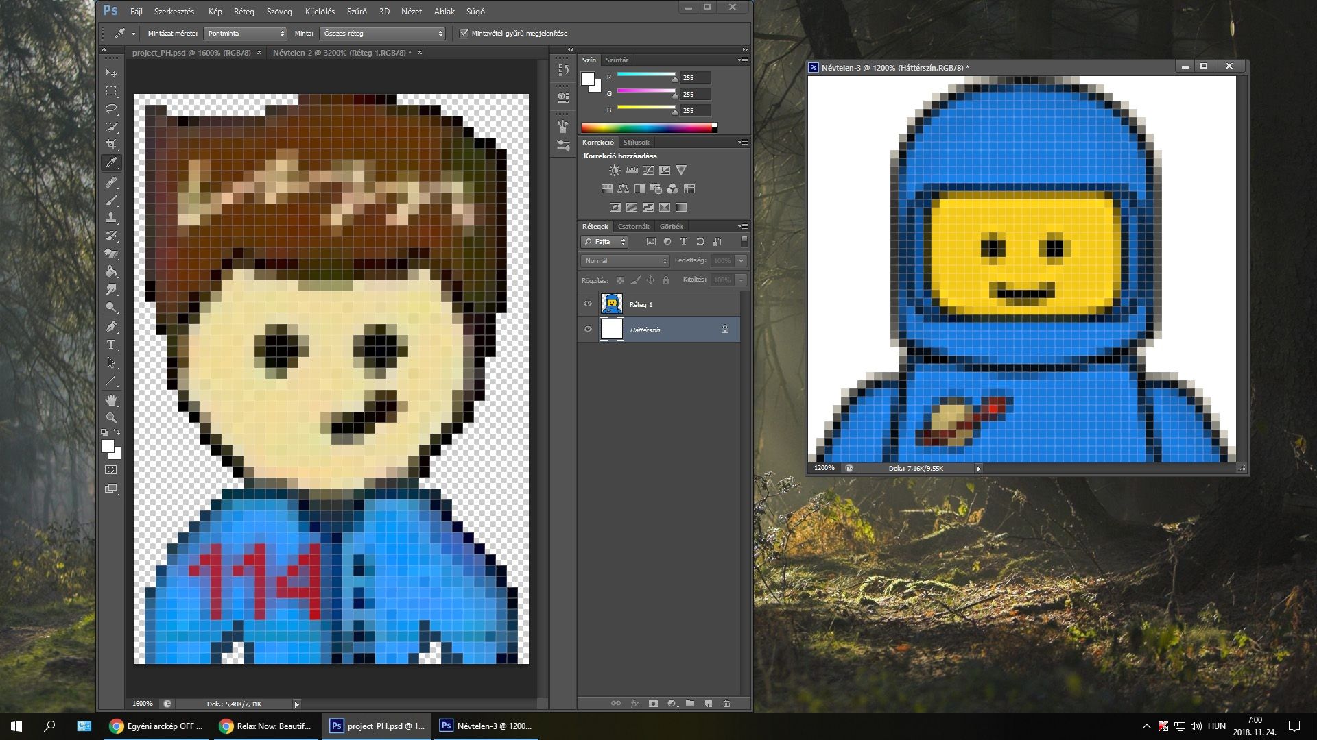Open layer filter type dropdown Fajta
1317x740 pixels.
point(604,242)
